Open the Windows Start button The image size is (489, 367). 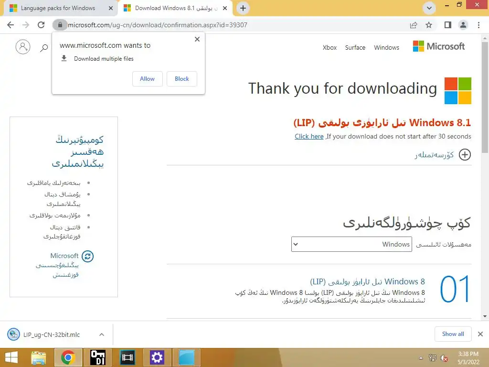click(x=11, y=357)
